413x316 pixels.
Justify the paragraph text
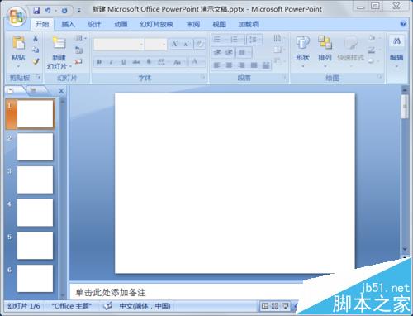254,65
